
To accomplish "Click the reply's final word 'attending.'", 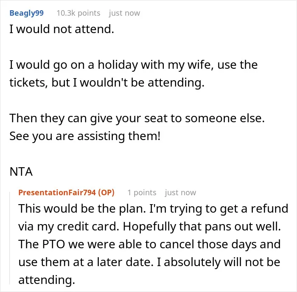I will pyautogui.click(x=47, y=280).
